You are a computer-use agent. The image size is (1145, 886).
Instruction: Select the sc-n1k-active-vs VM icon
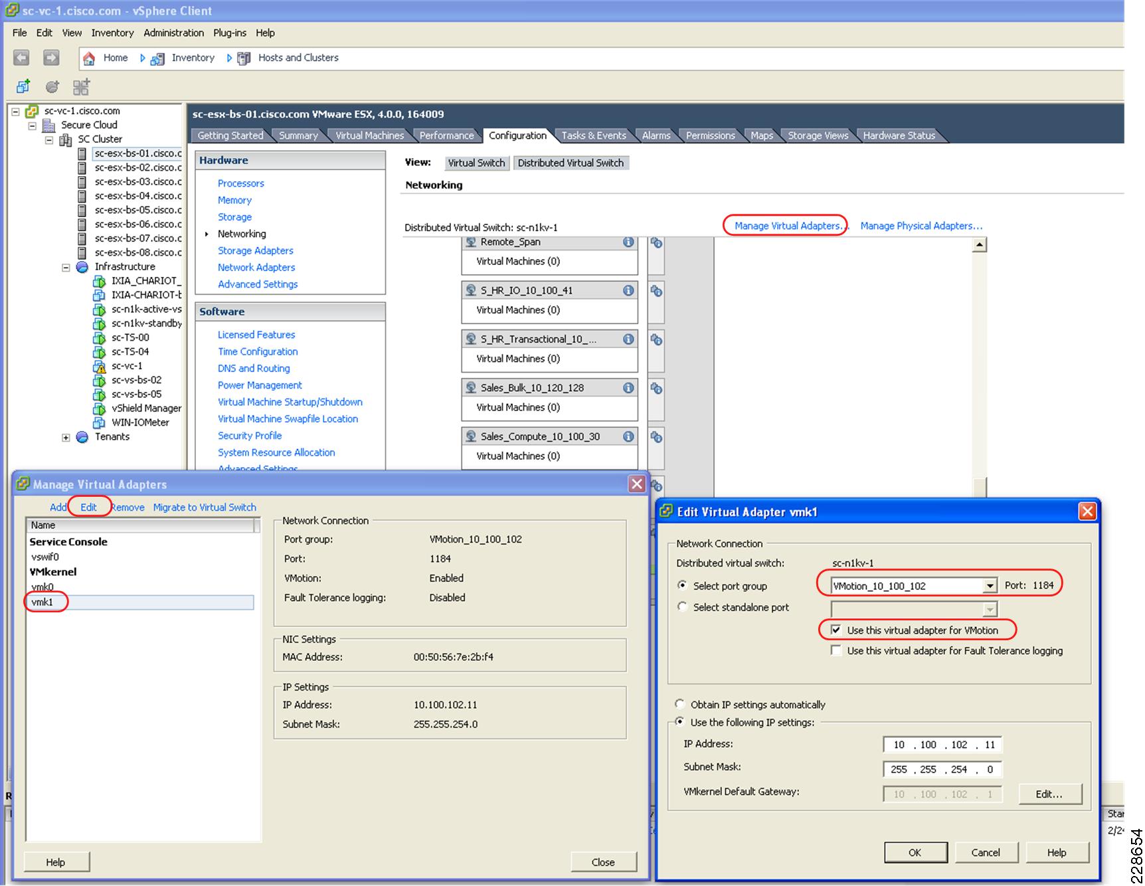99,310
